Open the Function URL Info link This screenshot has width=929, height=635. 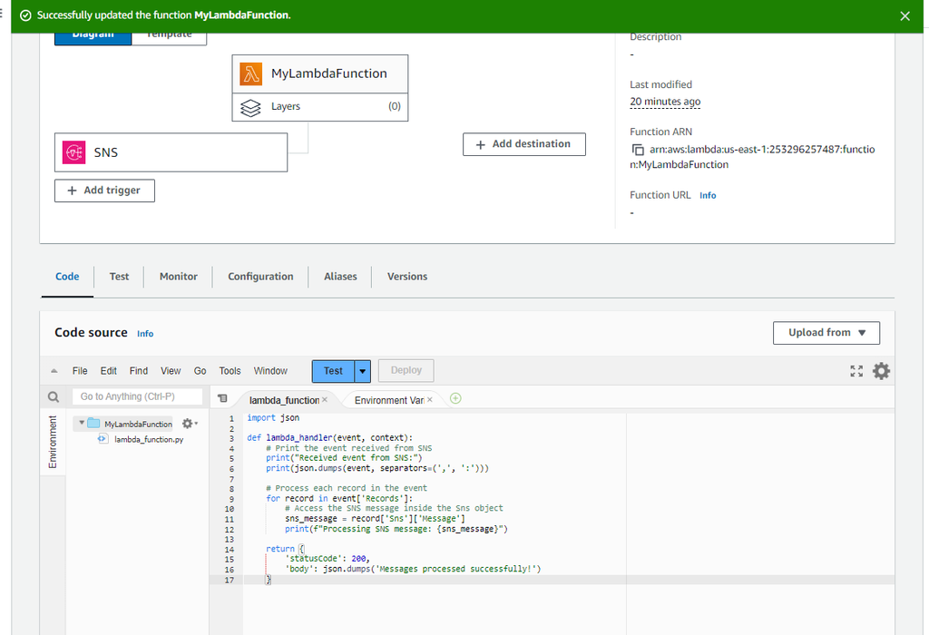tap(707, 194)
